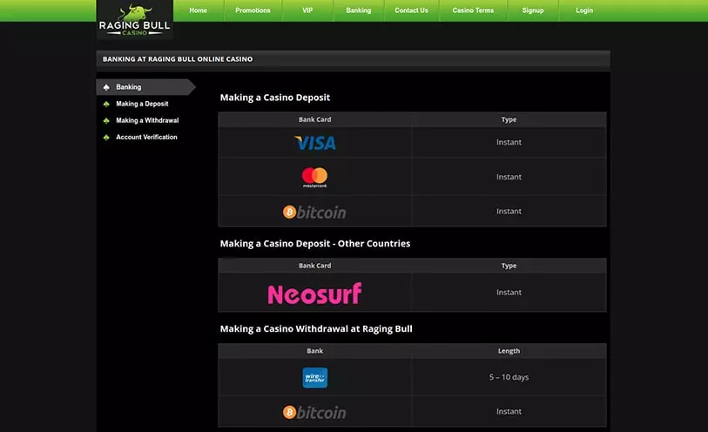This screenshot has height=432, width=708.
Task: Click the Instant cell in the Neosurf row
Action: 509,293
